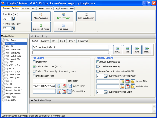Click status icon of Rule Buddy 1

pos(3,100)
